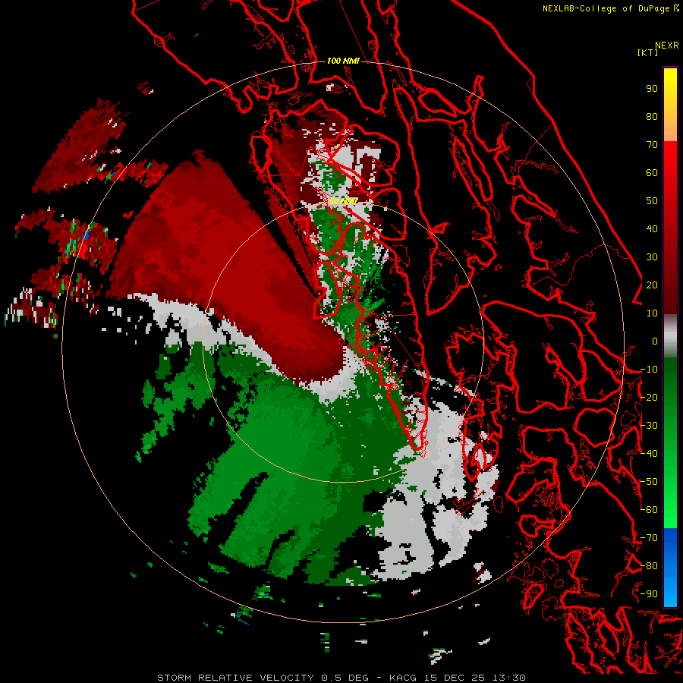Click the 90 value on velocity scale
The width and height of the screenshot is (683, 683).
652,89
